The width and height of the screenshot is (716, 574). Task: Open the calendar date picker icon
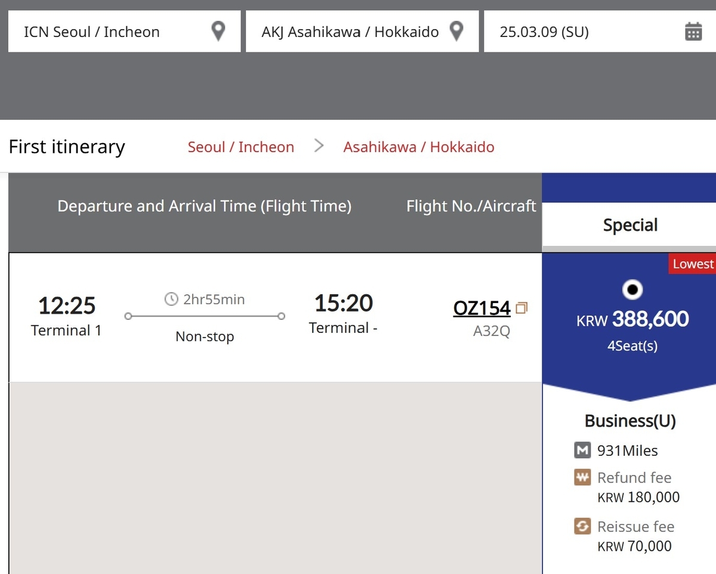pyautogui.click(x=693, y=31)
